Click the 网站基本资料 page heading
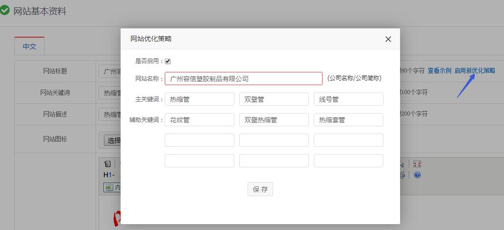504x230 pixels. coord(40,11)
